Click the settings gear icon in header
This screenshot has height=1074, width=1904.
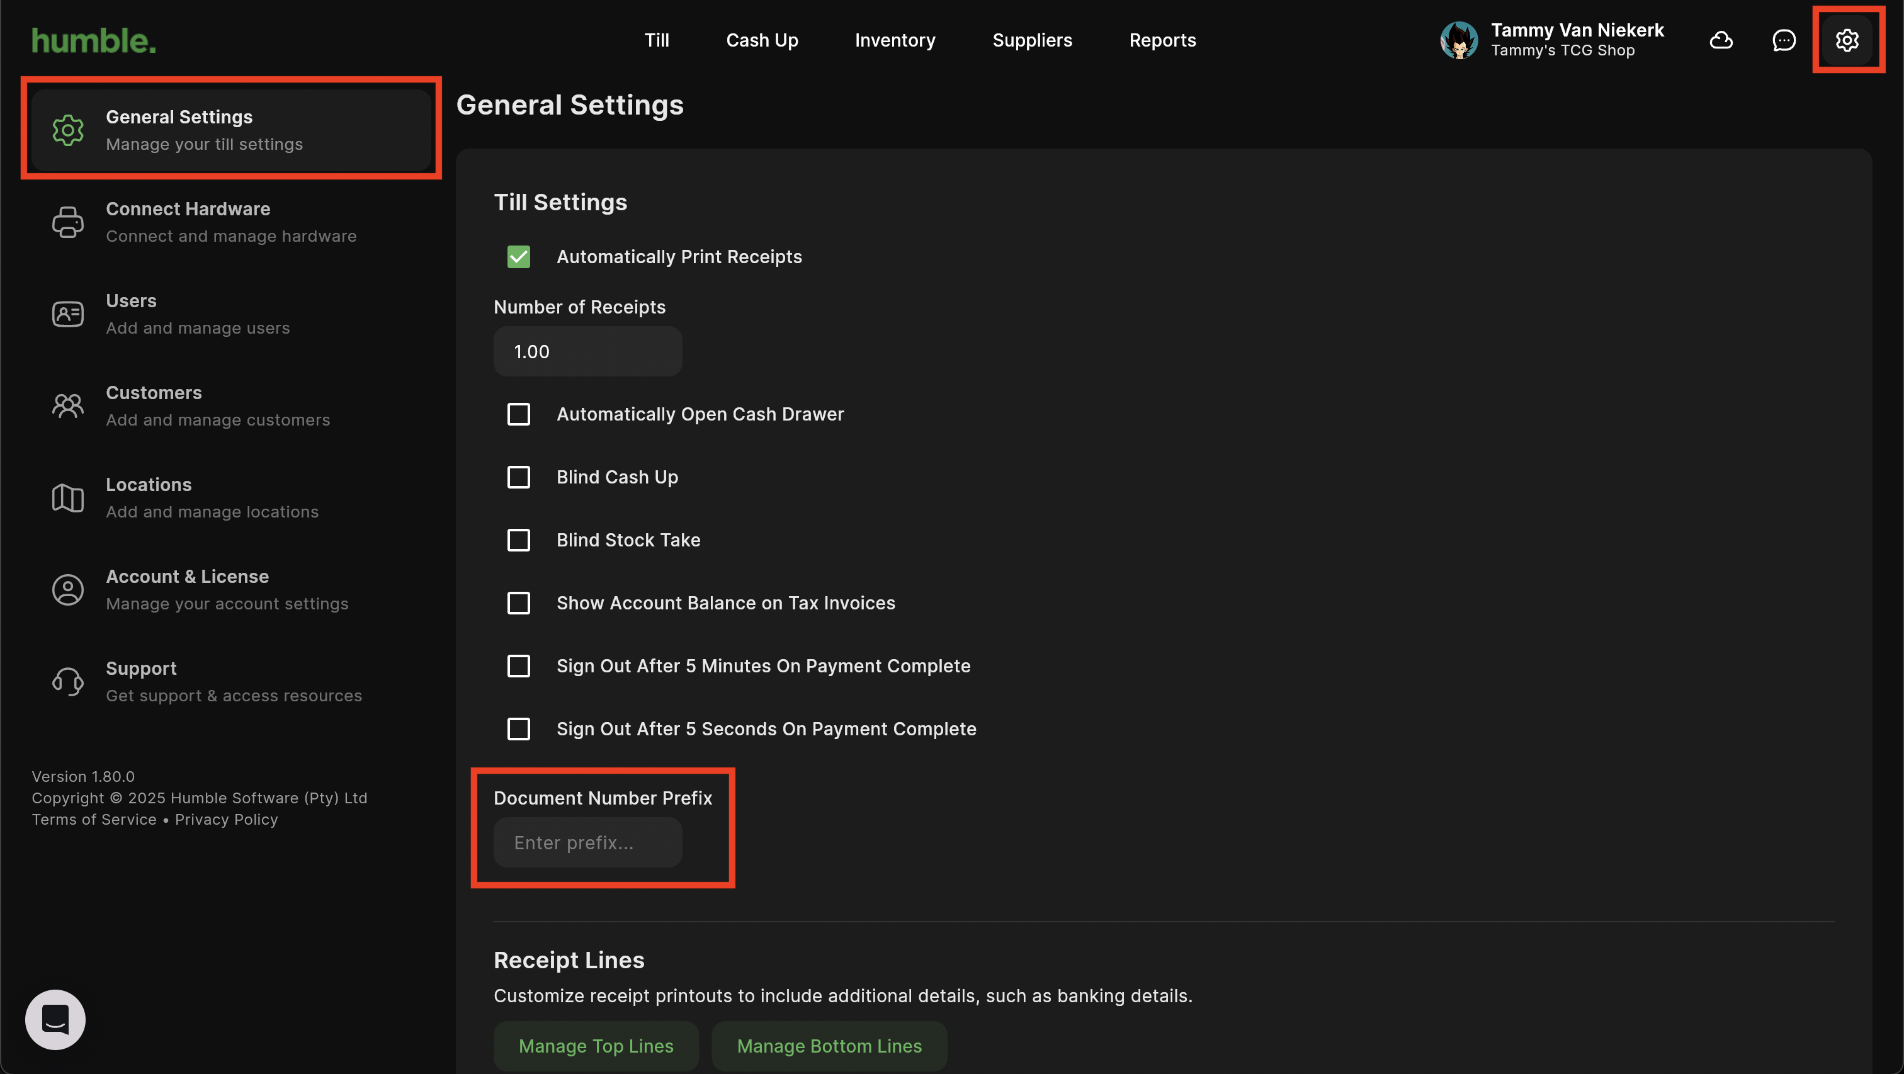click(1846, 40)
